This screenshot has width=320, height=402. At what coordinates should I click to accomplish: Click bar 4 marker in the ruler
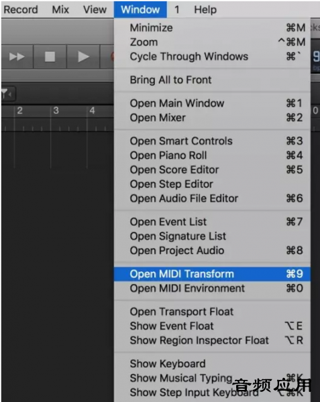pyautogui.click(x=92, y=111)
